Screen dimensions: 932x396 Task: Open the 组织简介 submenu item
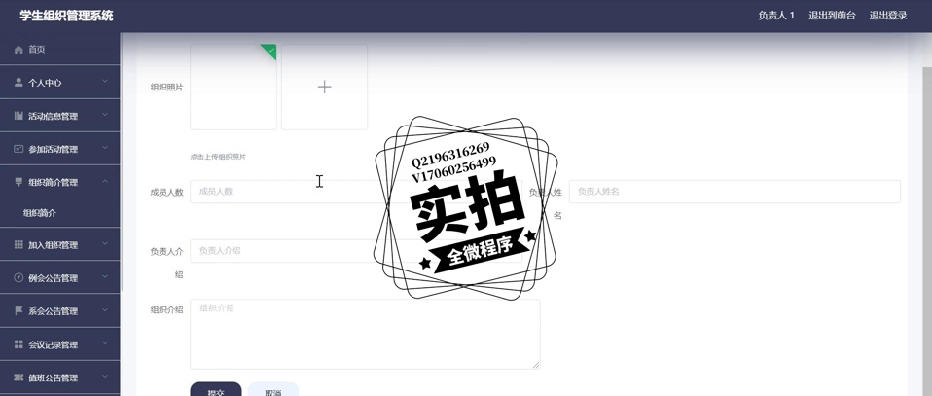pyautogui.click(x=40, y=213)
